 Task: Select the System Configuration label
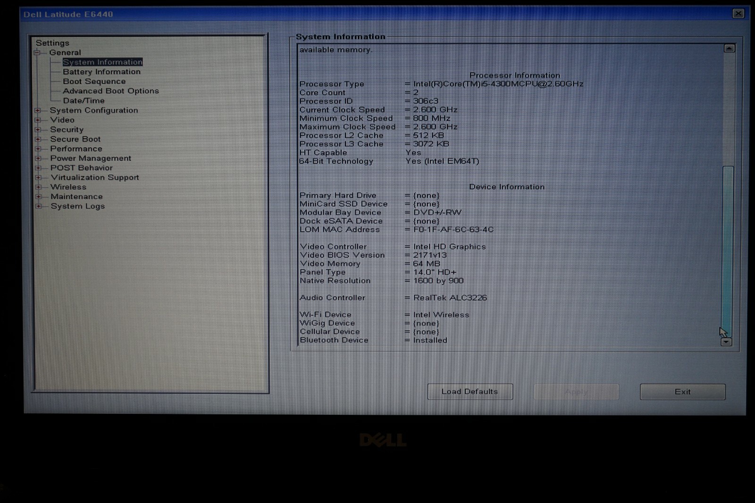point(94,110)
